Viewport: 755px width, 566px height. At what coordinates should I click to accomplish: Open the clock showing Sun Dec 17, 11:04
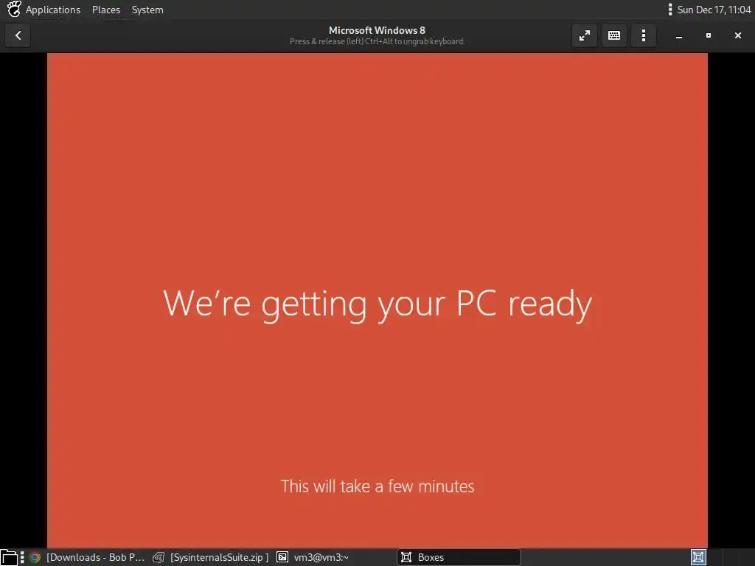pyautogui.click(x=714, y=10)
